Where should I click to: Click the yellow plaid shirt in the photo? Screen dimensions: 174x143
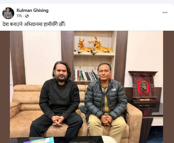tap(105, 99)
